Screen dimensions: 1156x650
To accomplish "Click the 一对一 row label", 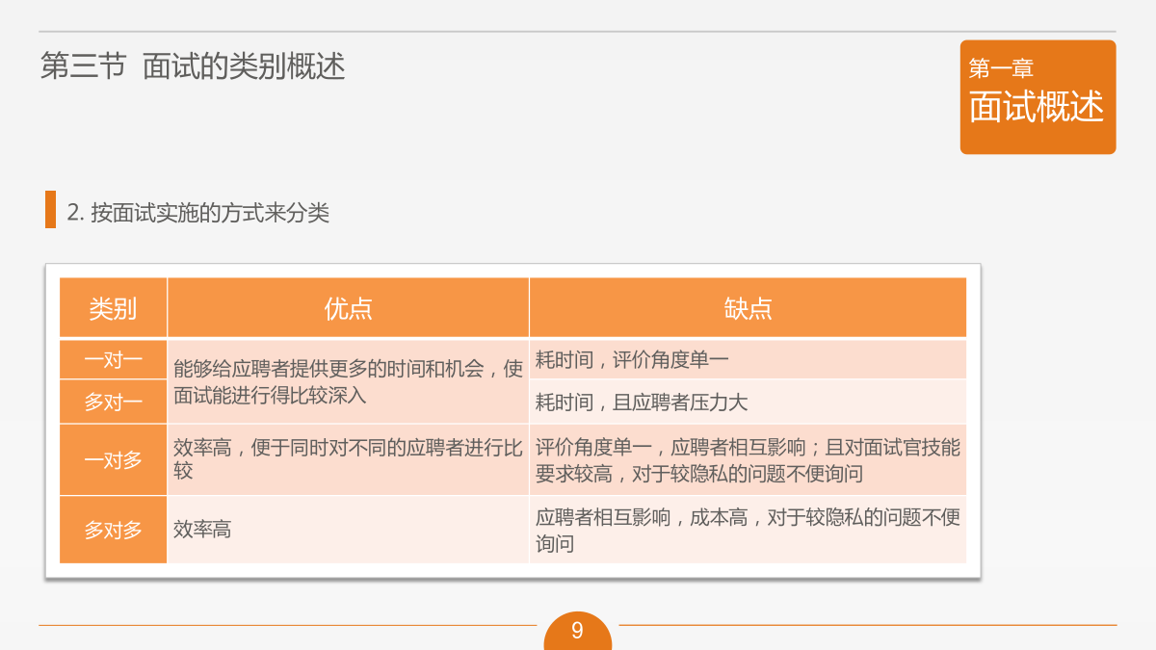I will pos(114,359).
